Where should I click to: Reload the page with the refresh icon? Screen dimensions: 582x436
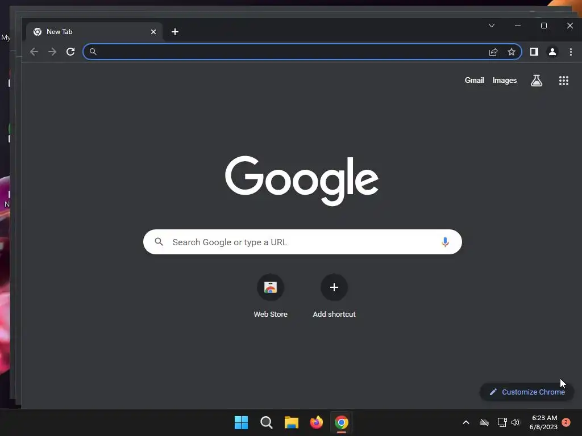click(70, 52)
